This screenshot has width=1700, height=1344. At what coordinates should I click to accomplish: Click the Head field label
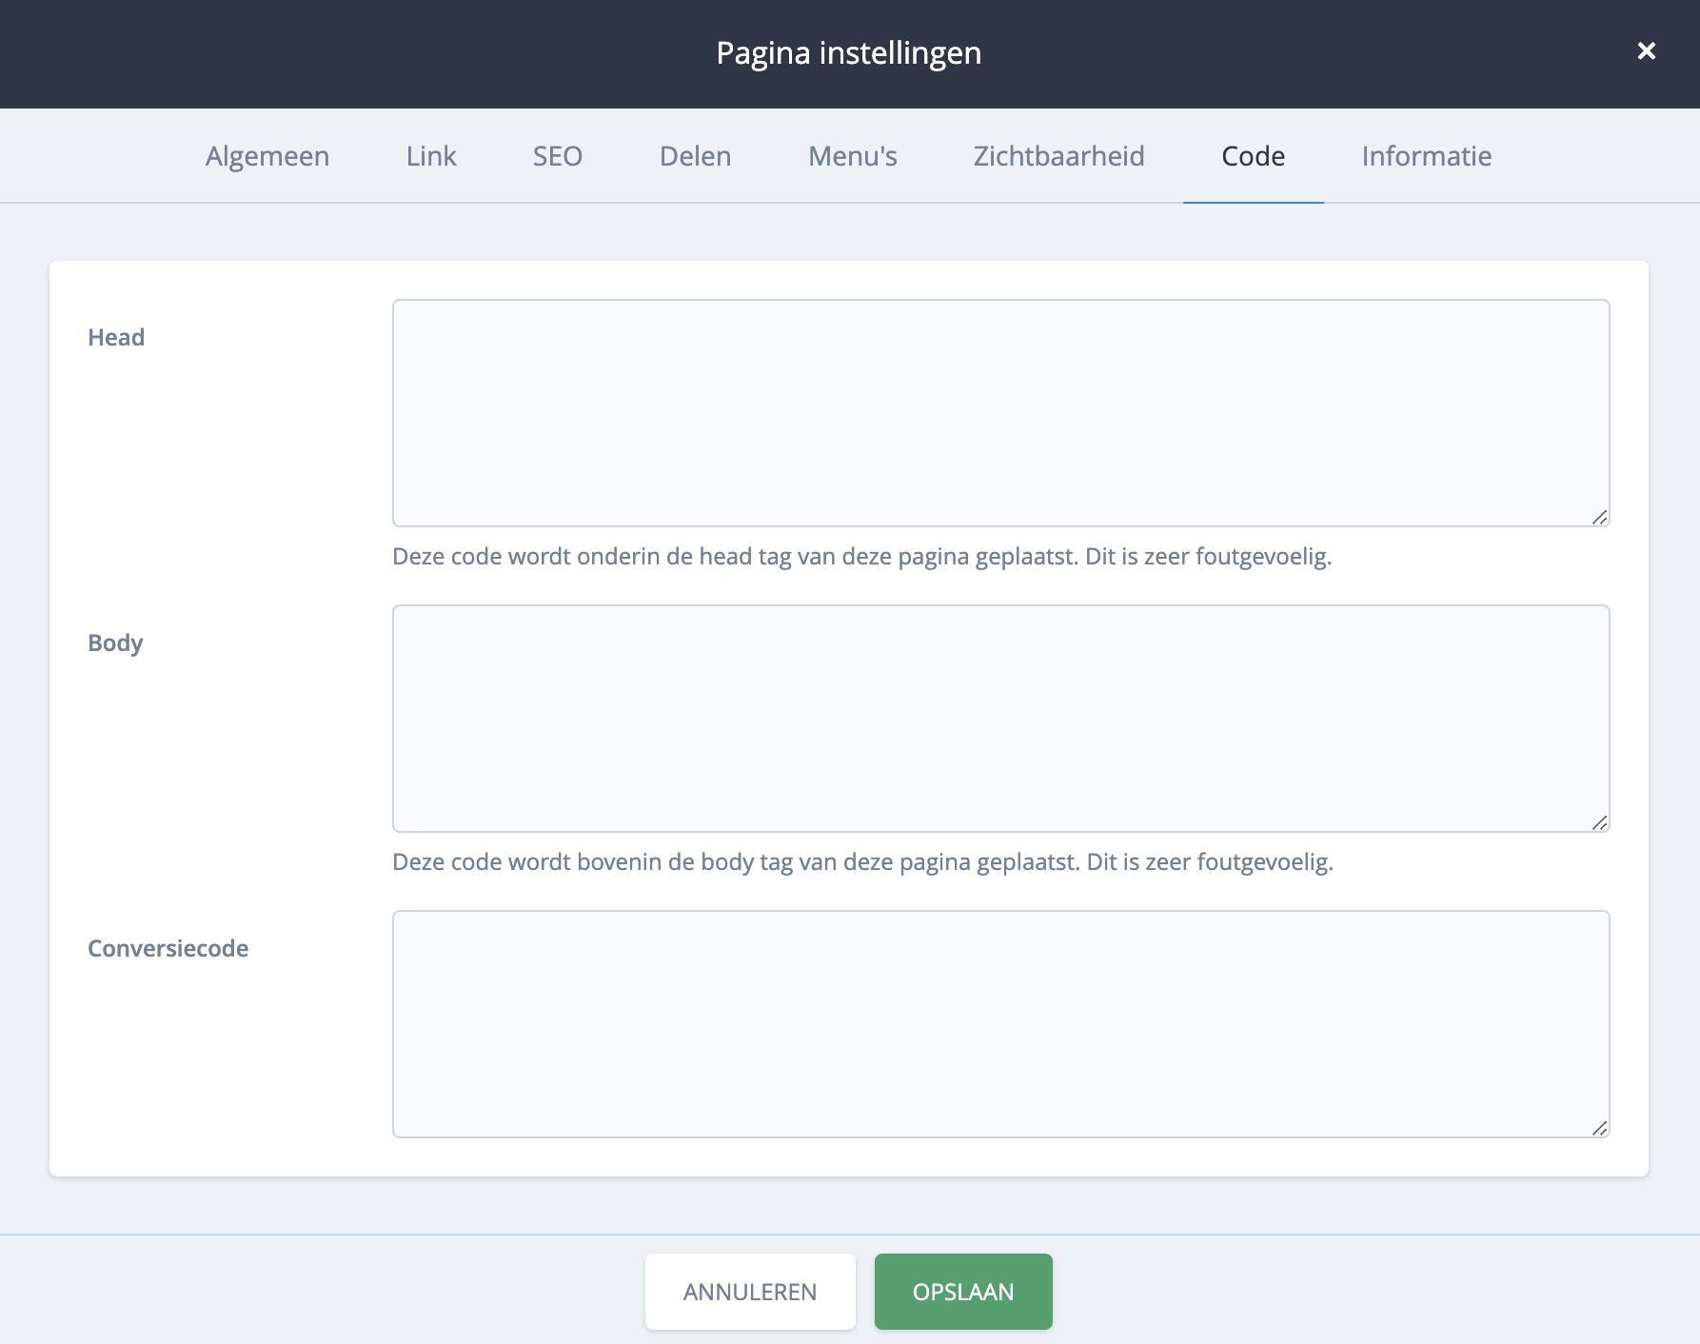click(x=116, y=338)
